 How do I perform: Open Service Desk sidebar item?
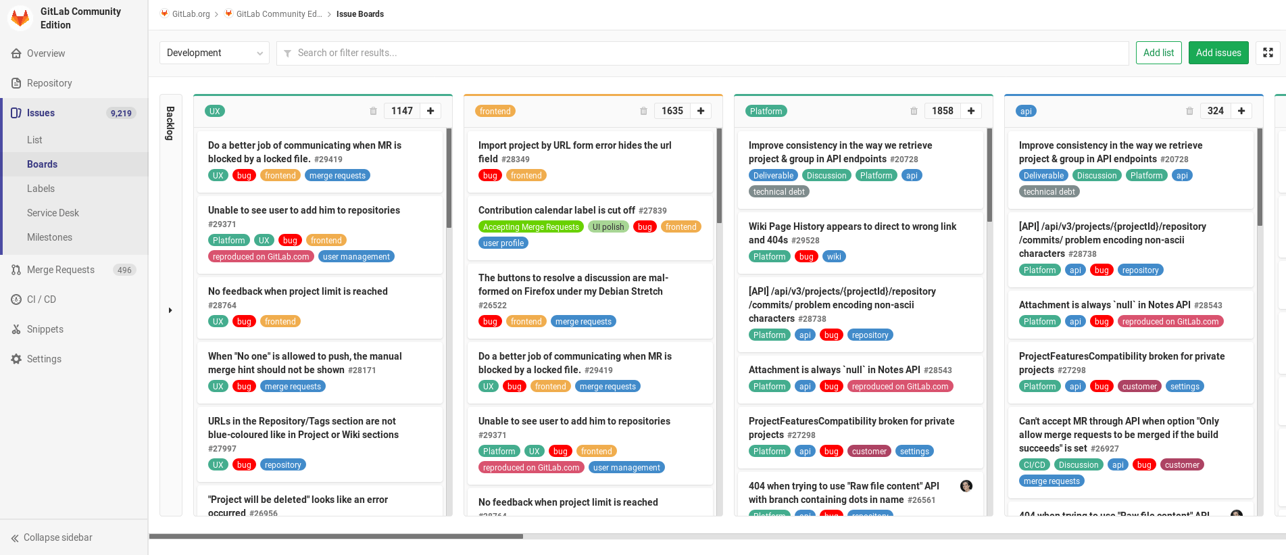coord(53,213)
